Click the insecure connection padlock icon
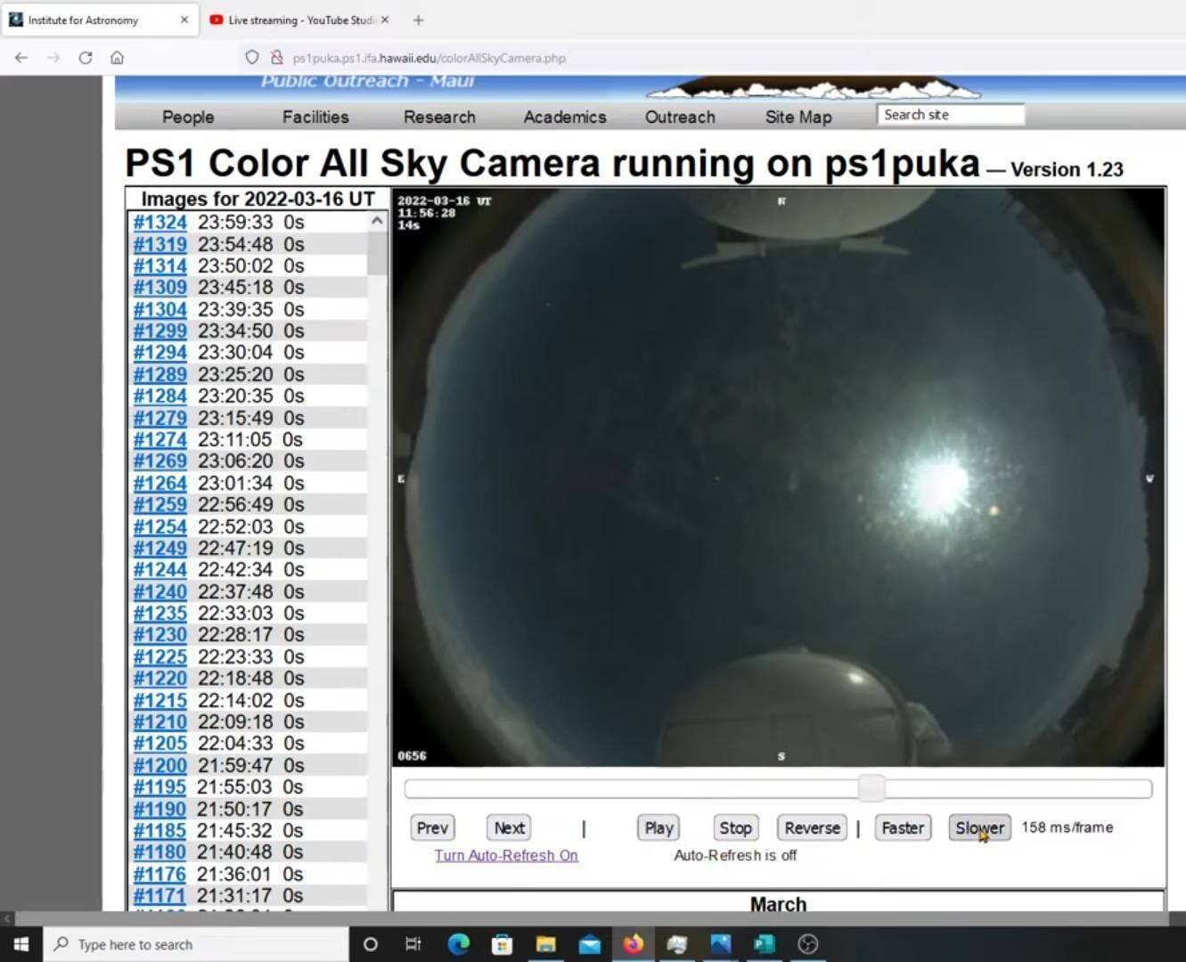1186x962 pixels. [x=277, y=58]
